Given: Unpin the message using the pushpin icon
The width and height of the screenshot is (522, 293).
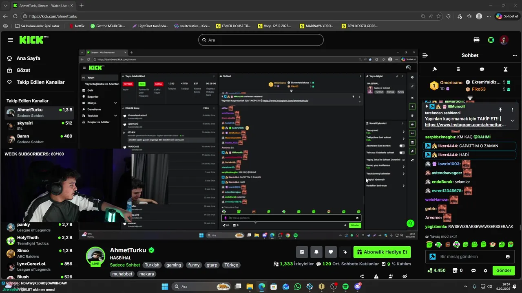Looking at the screenshot, I should click(x=500, y=110).
